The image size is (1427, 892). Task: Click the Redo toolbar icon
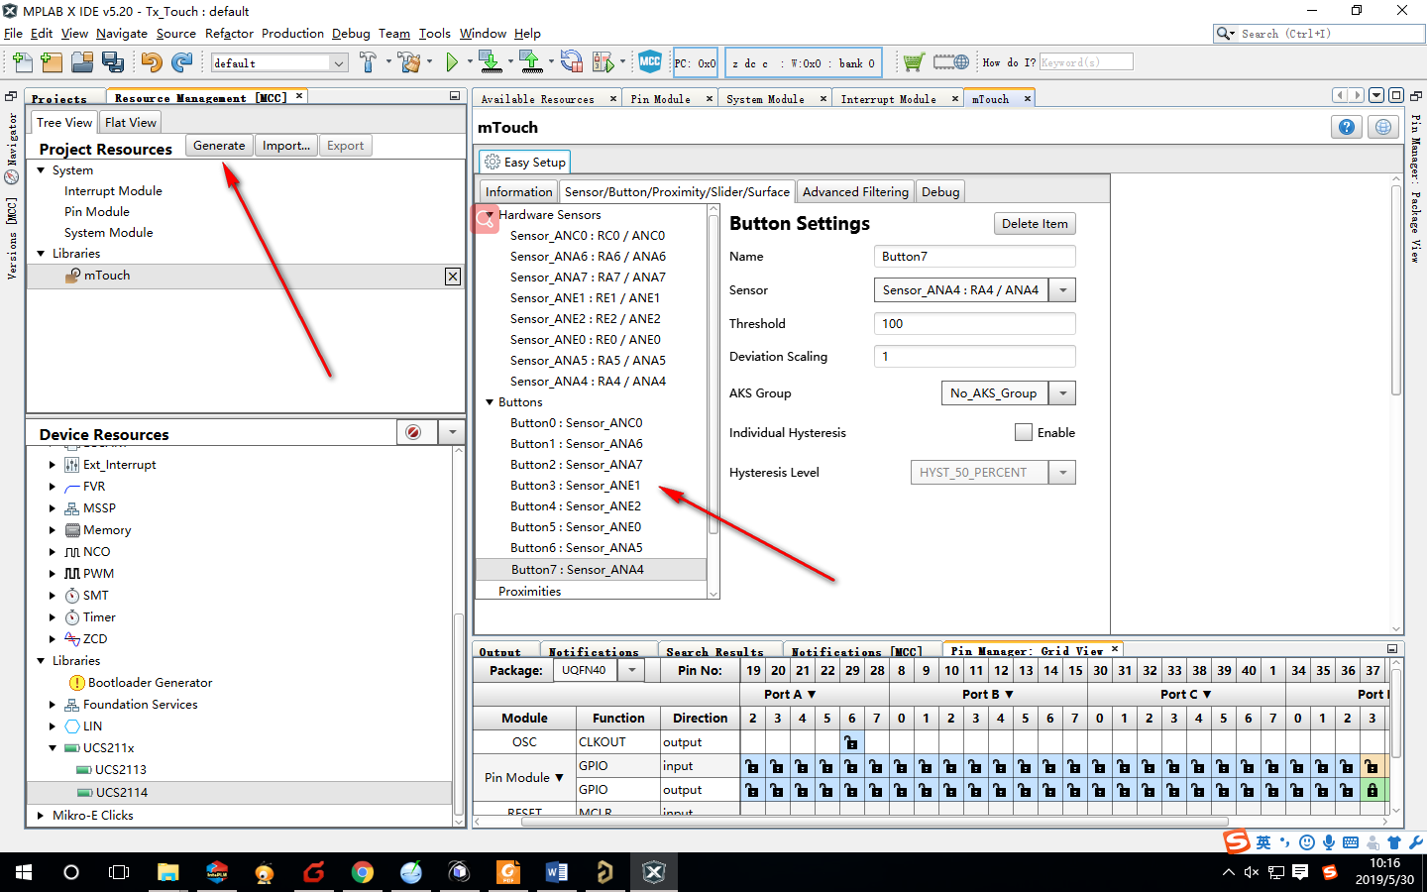click(x=181, y=62)
